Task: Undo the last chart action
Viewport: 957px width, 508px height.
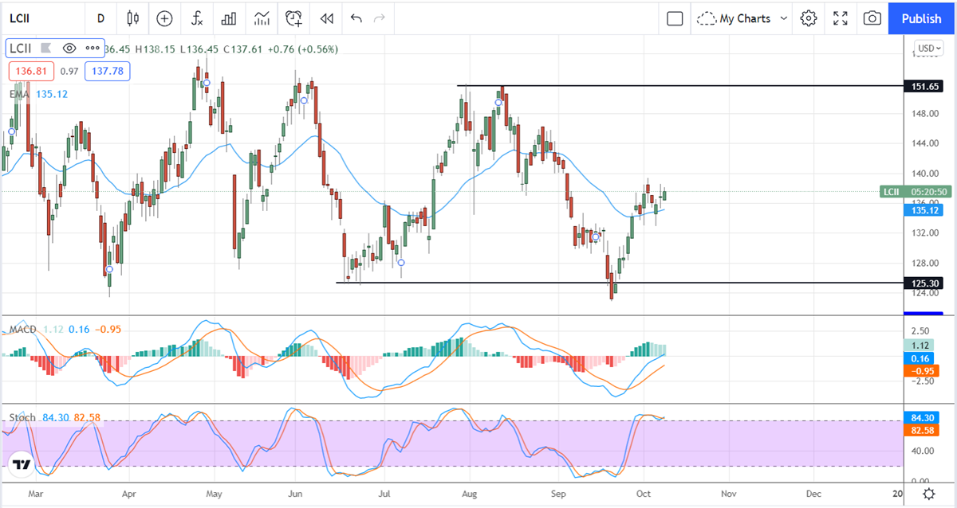Action: pos(356,18)
